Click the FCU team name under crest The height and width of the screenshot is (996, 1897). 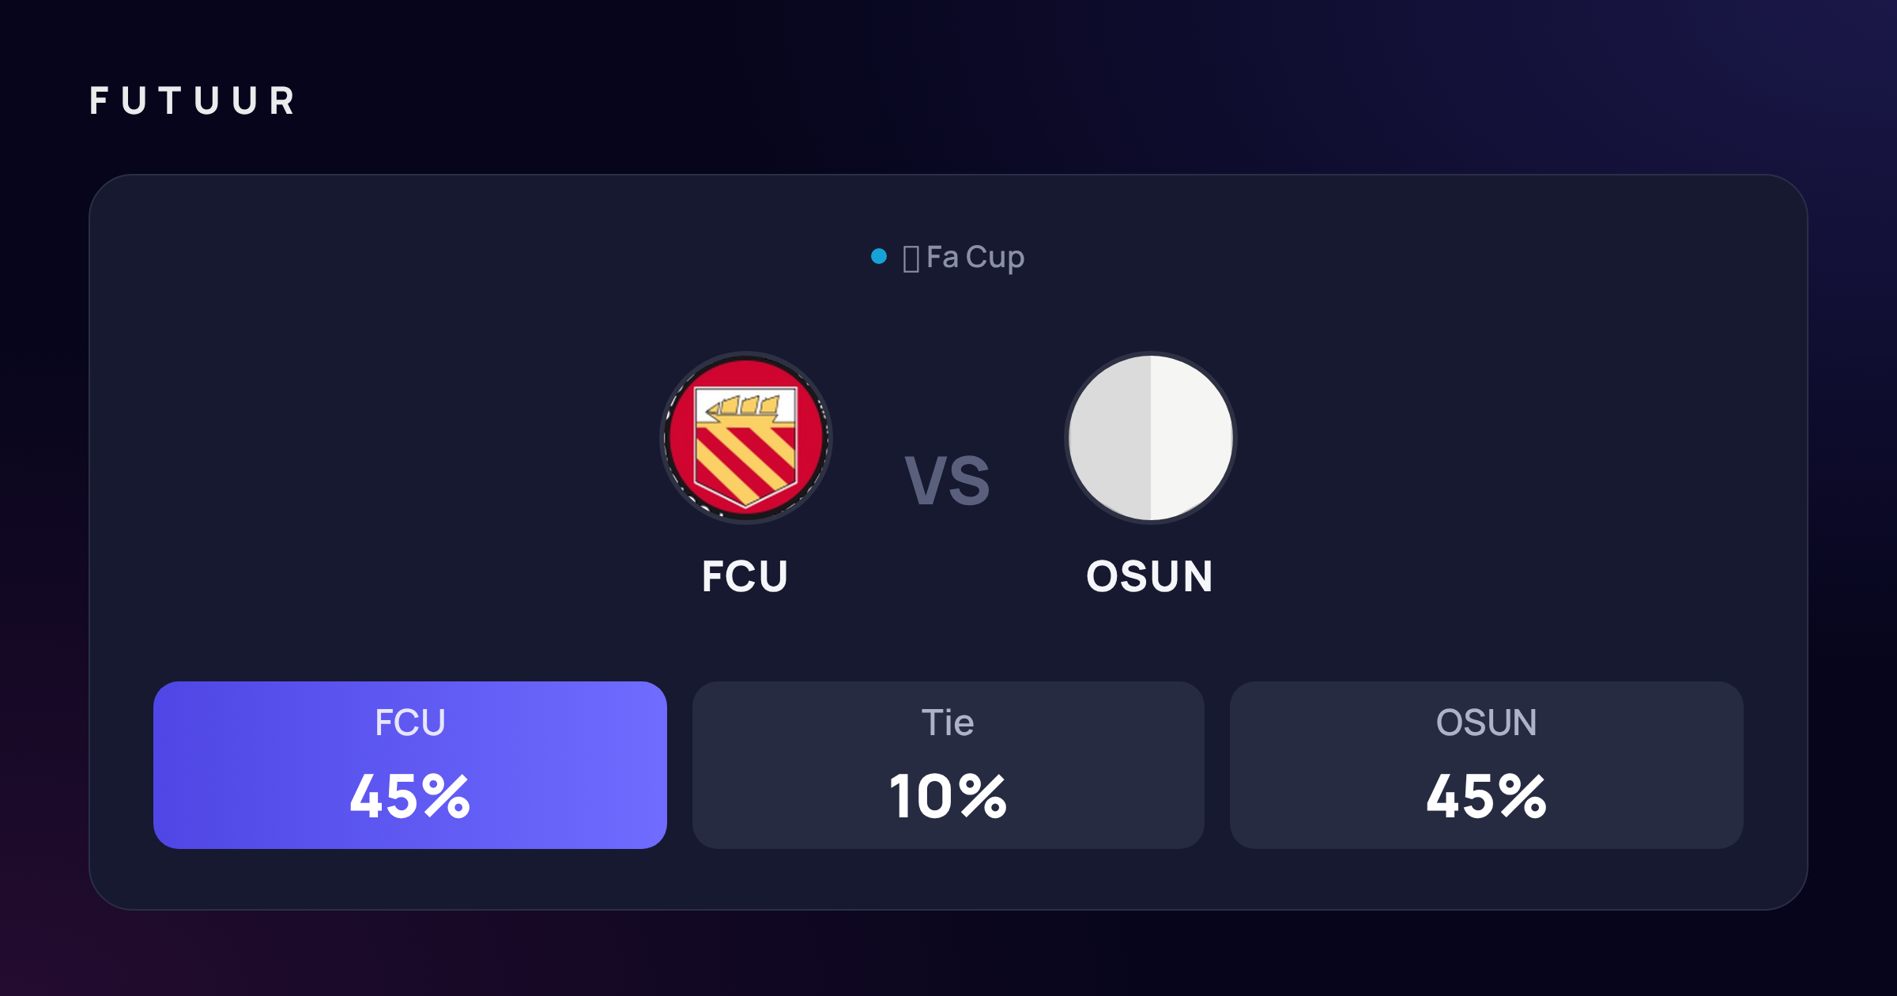tap(745, 576)
